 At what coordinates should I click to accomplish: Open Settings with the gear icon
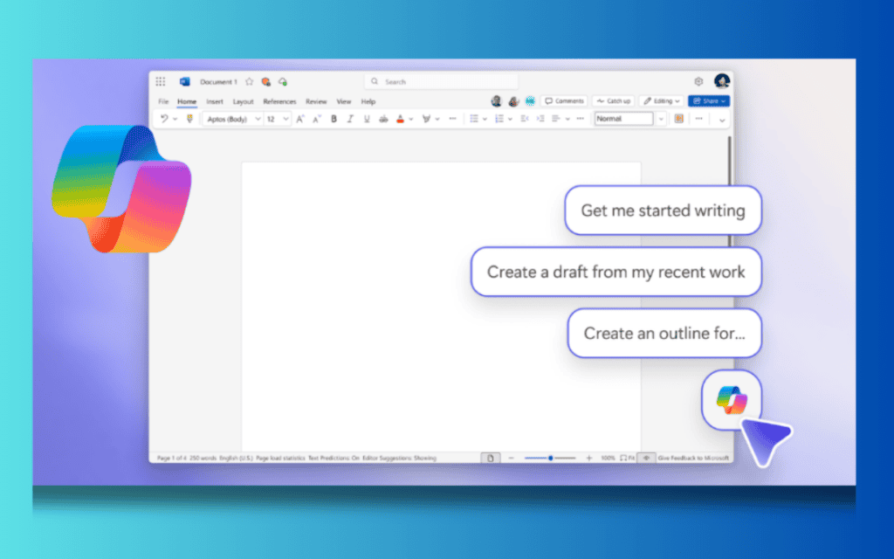(x=698, y=81)
